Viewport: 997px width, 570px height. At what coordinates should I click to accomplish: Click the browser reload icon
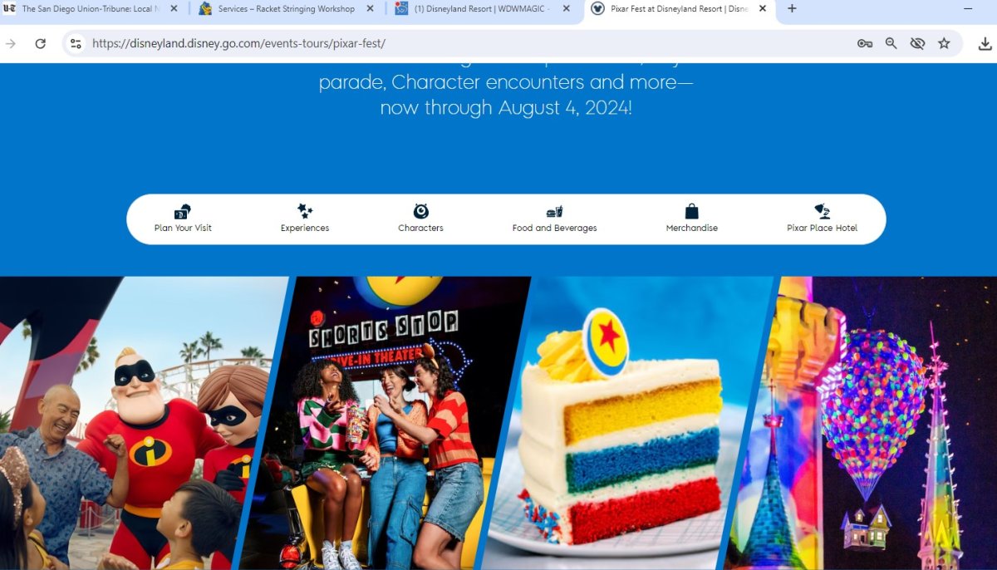(40, 43)
